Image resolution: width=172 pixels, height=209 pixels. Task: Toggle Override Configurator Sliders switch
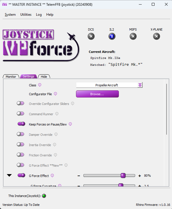pyautogui.click(x=20, y=103)
